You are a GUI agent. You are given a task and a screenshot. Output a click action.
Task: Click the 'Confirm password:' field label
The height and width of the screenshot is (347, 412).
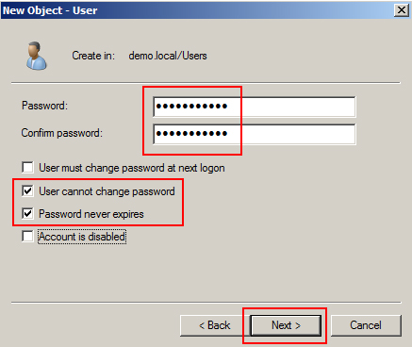(x=62, y=133)
